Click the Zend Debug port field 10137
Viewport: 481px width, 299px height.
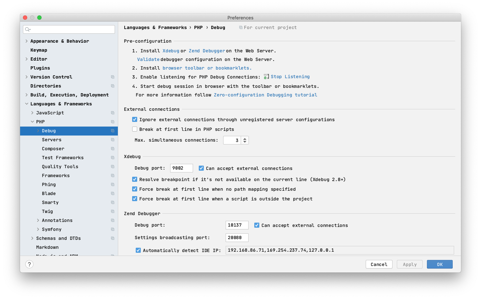pos(237,225)
